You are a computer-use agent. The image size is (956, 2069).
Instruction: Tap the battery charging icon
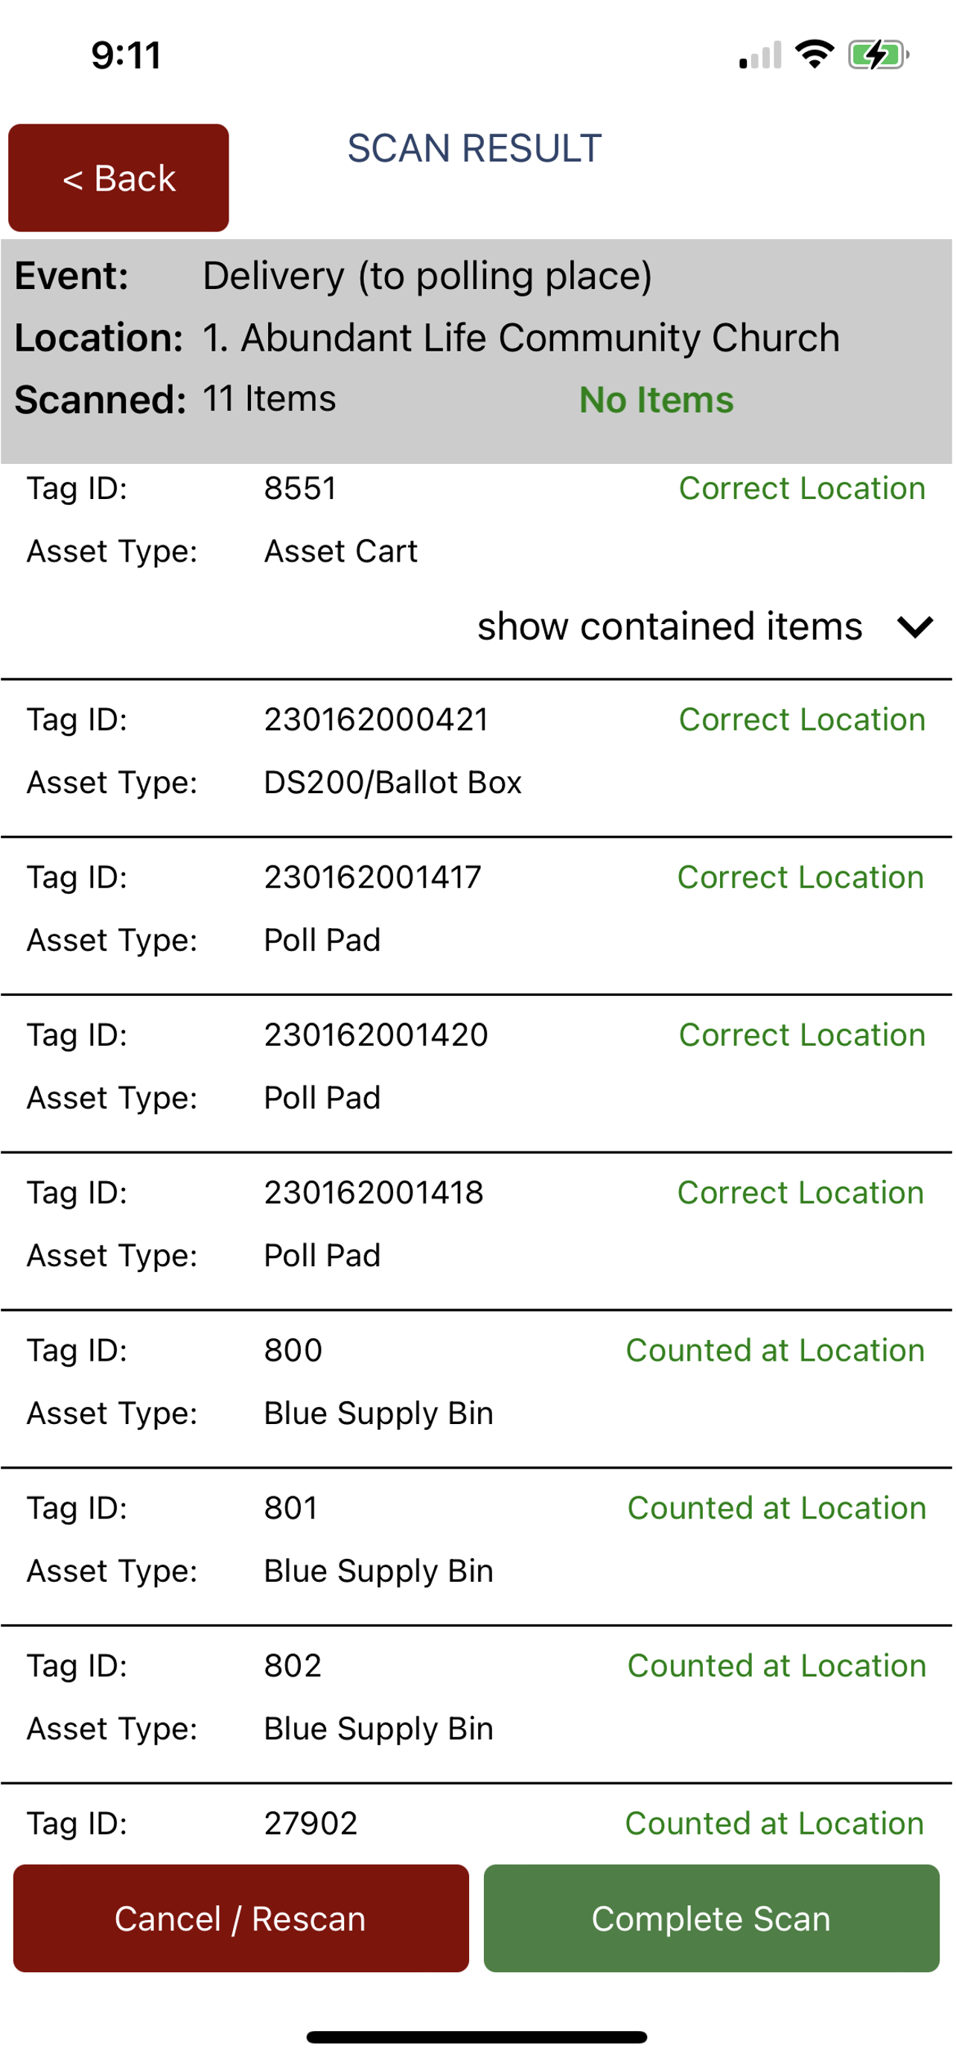coord(879,54)
